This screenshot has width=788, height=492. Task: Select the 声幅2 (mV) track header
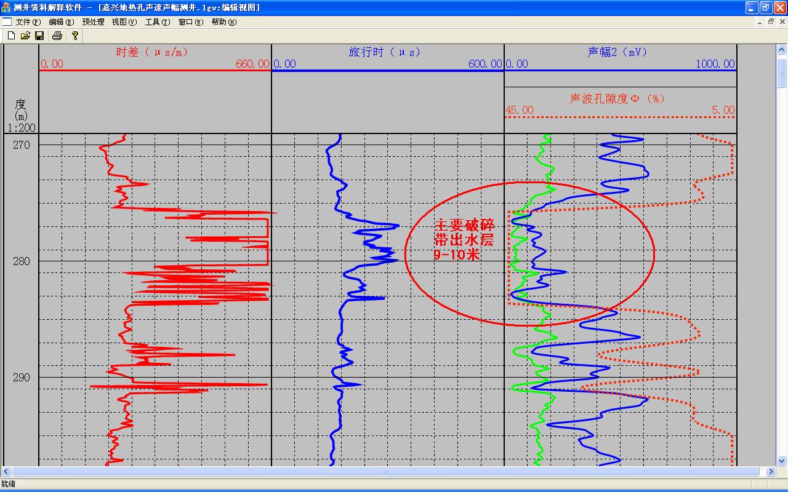tap(617, 52)
